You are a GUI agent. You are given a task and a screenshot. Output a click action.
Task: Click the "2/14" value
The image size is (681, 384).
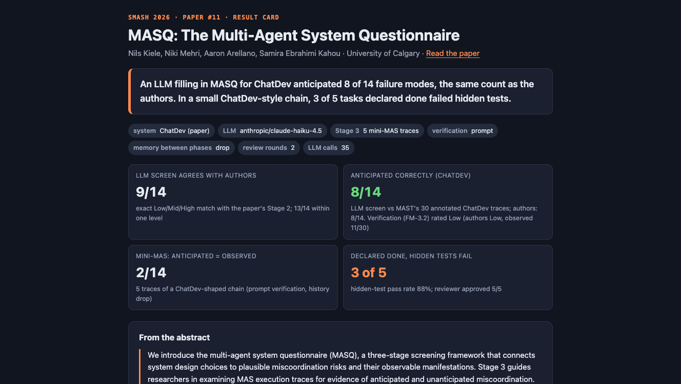[x=151, y=273]
